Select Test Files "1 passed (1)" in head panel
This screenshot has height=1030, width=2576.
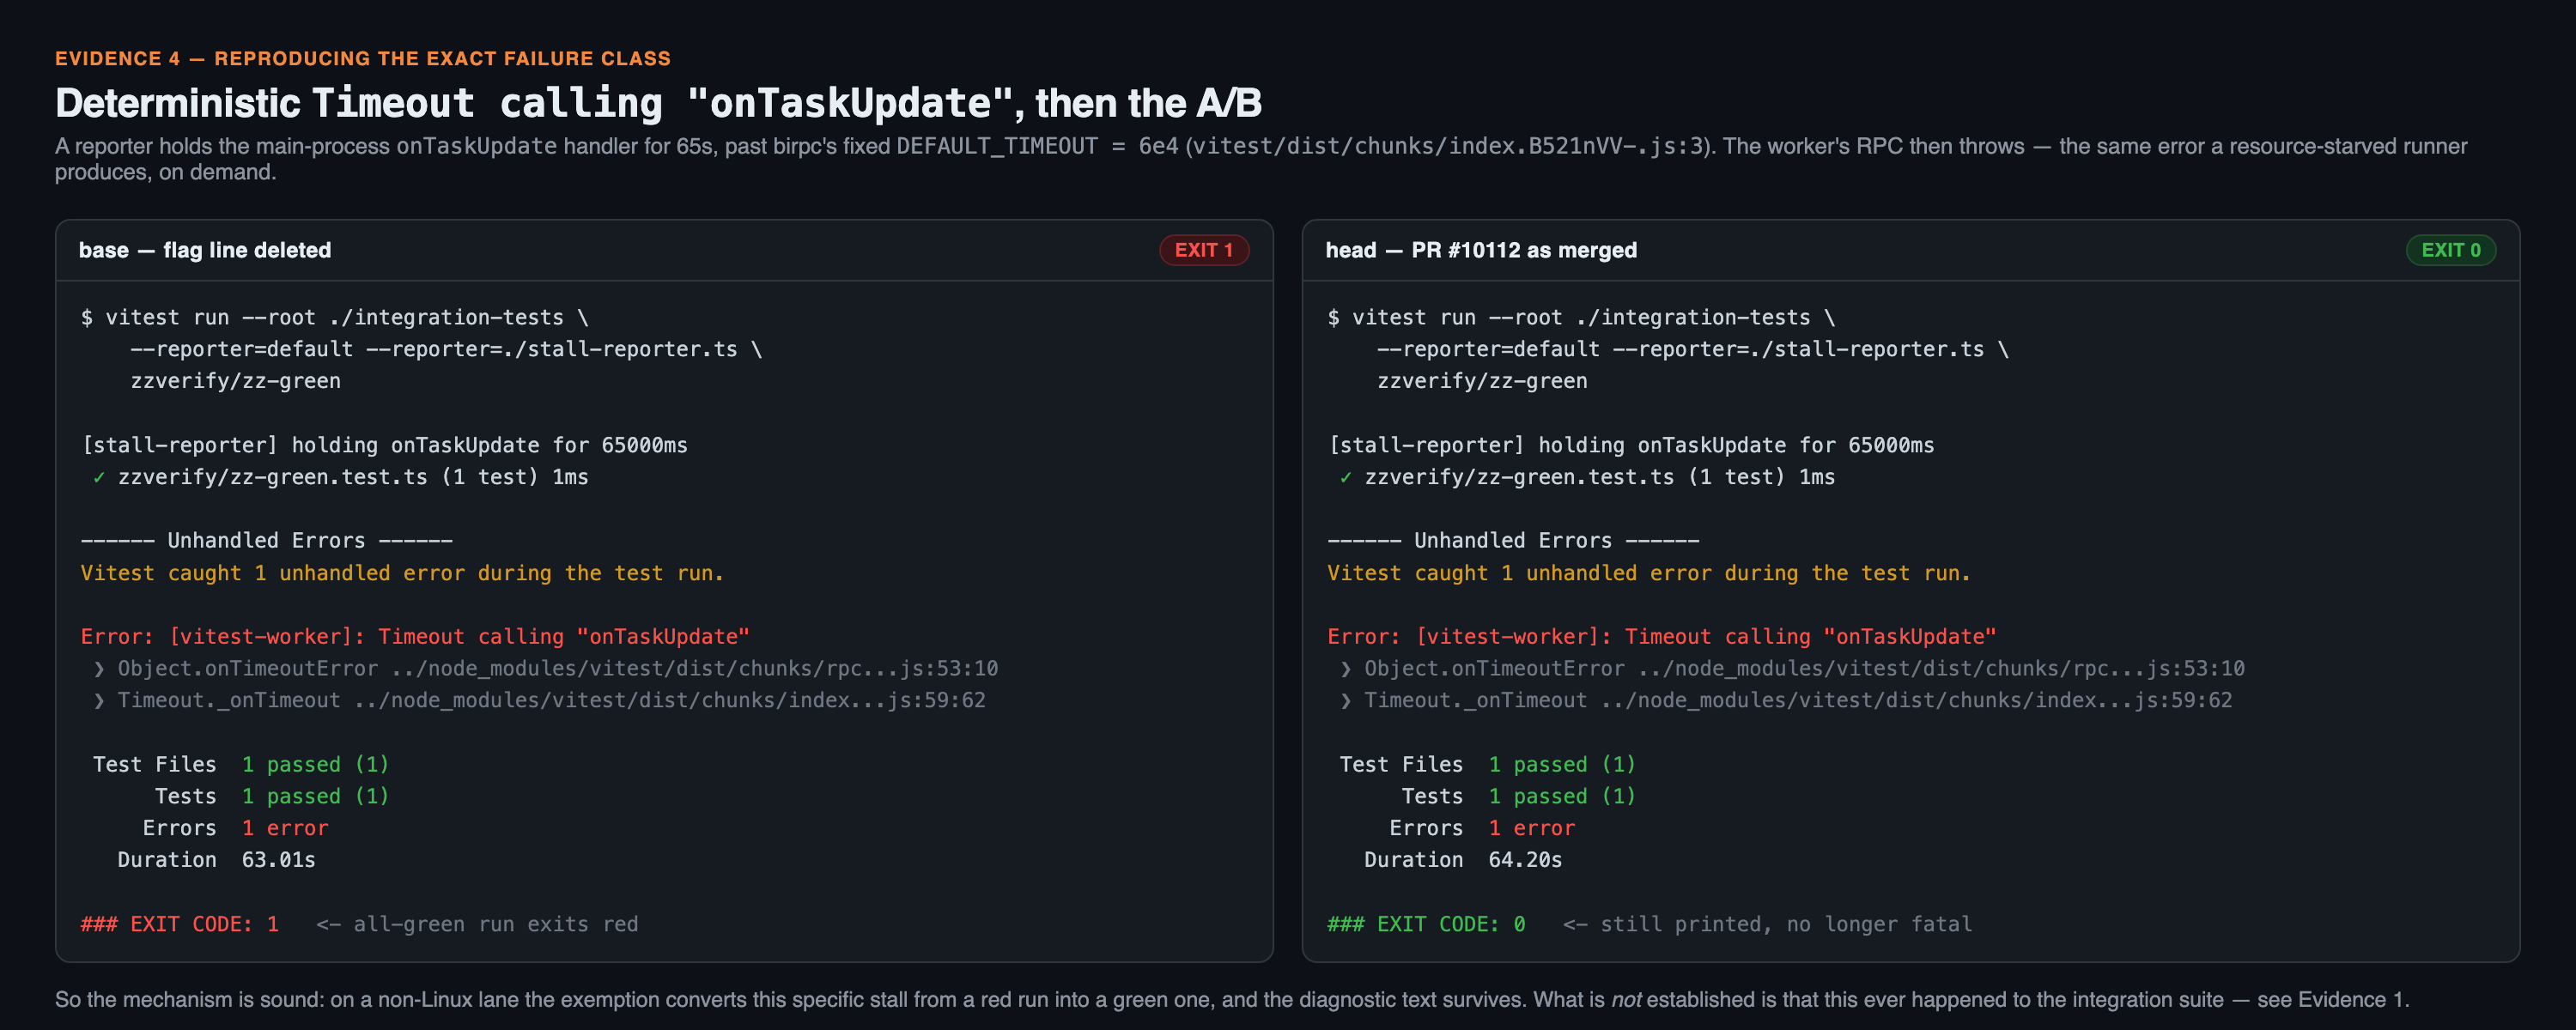coord(1563,764)
